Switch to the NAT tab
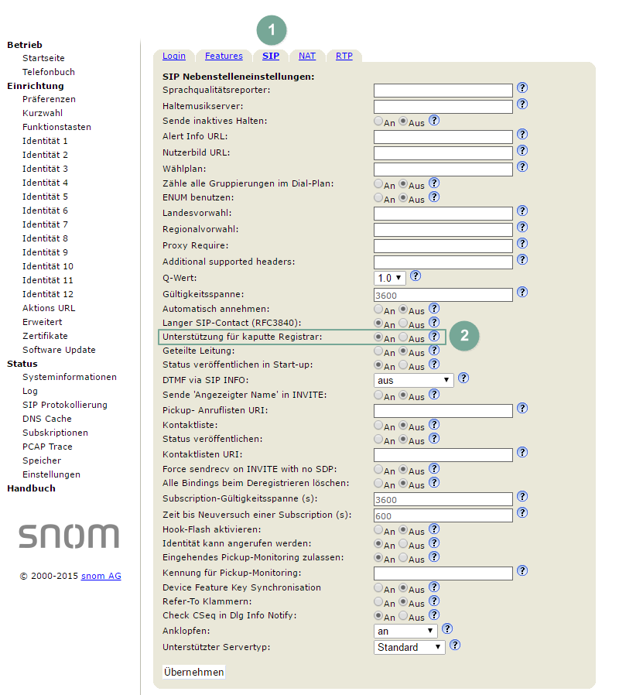Screen dimensions: 619x695 pos(307,56)
